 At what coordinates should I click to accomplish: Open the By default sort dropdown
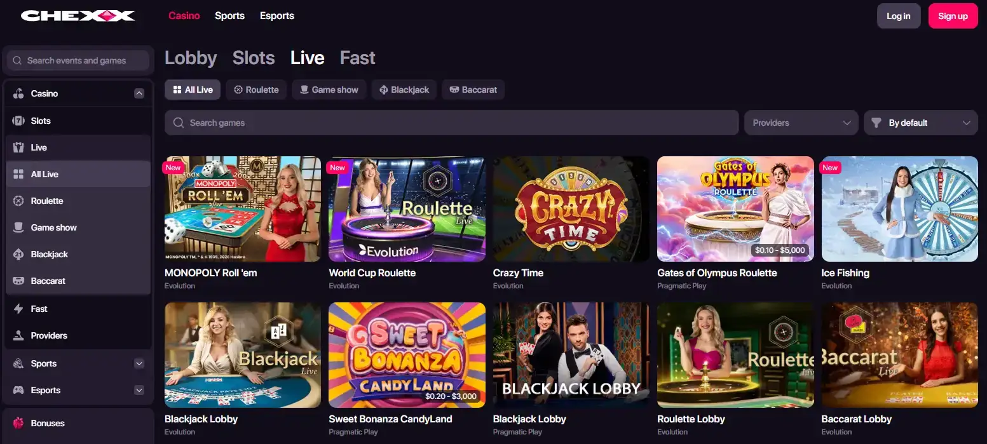tap(921, 123)
